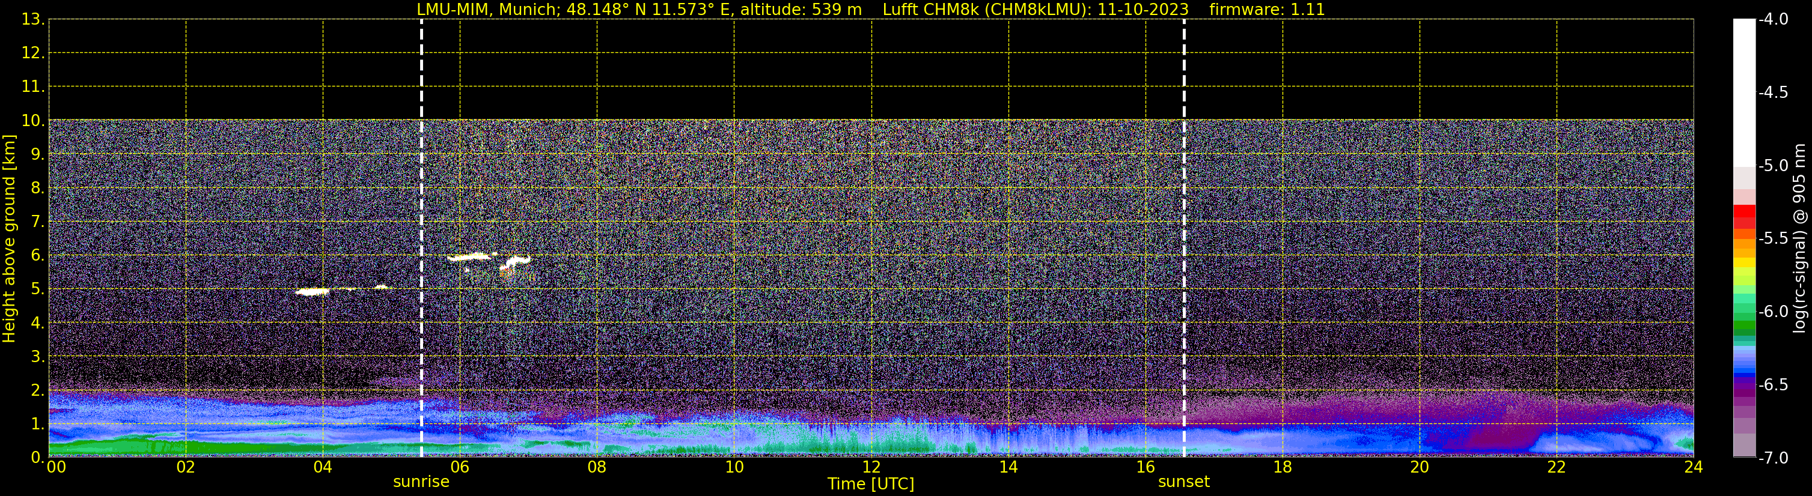Viewport: 1812px width, 496px height.
Task: Click the white dashed sunset line
Action: (1184, 238)
